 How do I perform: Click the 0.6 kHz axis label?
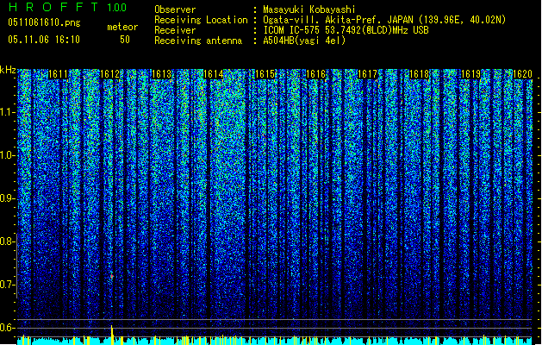point(7,328)
